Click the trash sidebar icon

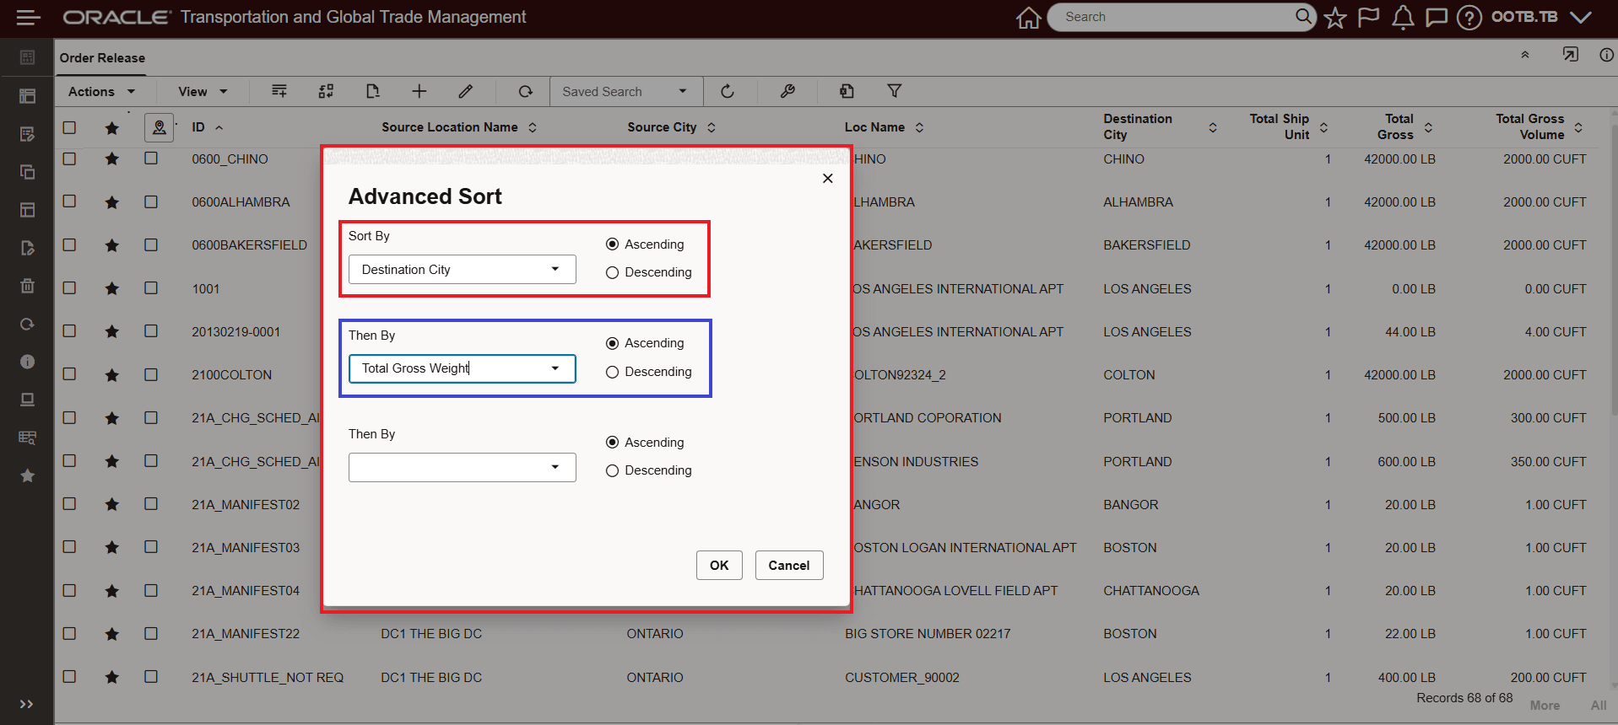tap(27, 286)
